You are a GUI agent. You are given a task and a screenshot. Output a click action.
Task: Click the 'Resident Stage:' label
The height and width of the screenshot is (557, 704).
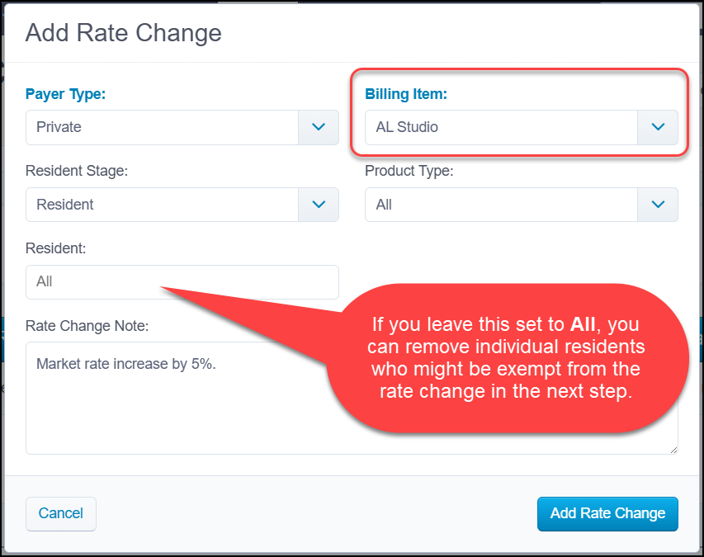pos(77,171)
